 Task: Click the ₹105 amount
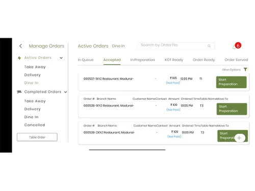pyautogui.click(x=173, y=78)
